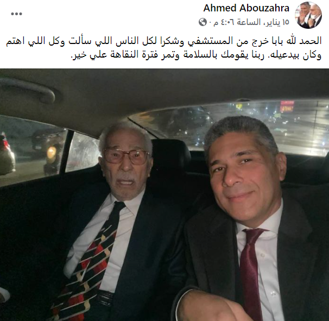Screen dimensions: 329x321
Task: Click the rear windshield in the photo
Action: 231,126
